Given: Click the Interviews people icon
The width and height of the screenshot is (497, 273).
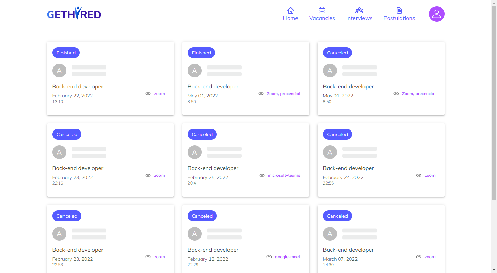Looking at the screenshot, I should click(359, 10).
